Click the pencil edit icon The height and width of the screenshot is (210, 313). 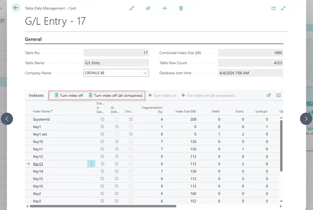(x=132, y=8)
